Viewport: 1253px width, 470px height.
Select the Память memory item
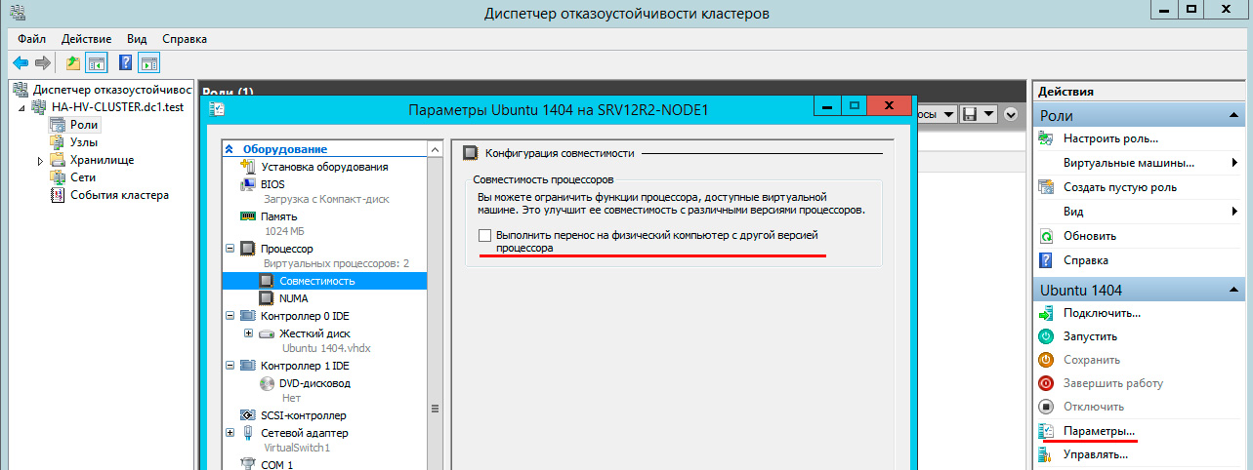(x=281, y=216)
